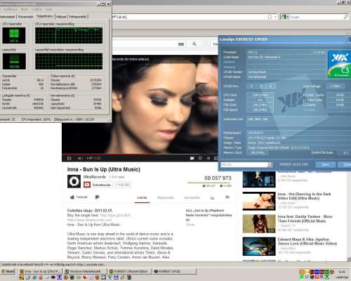Viewport: 351px width, 281px height.
Task: Click the ultrarecords.com link in the description
Action: click(89, 220)
